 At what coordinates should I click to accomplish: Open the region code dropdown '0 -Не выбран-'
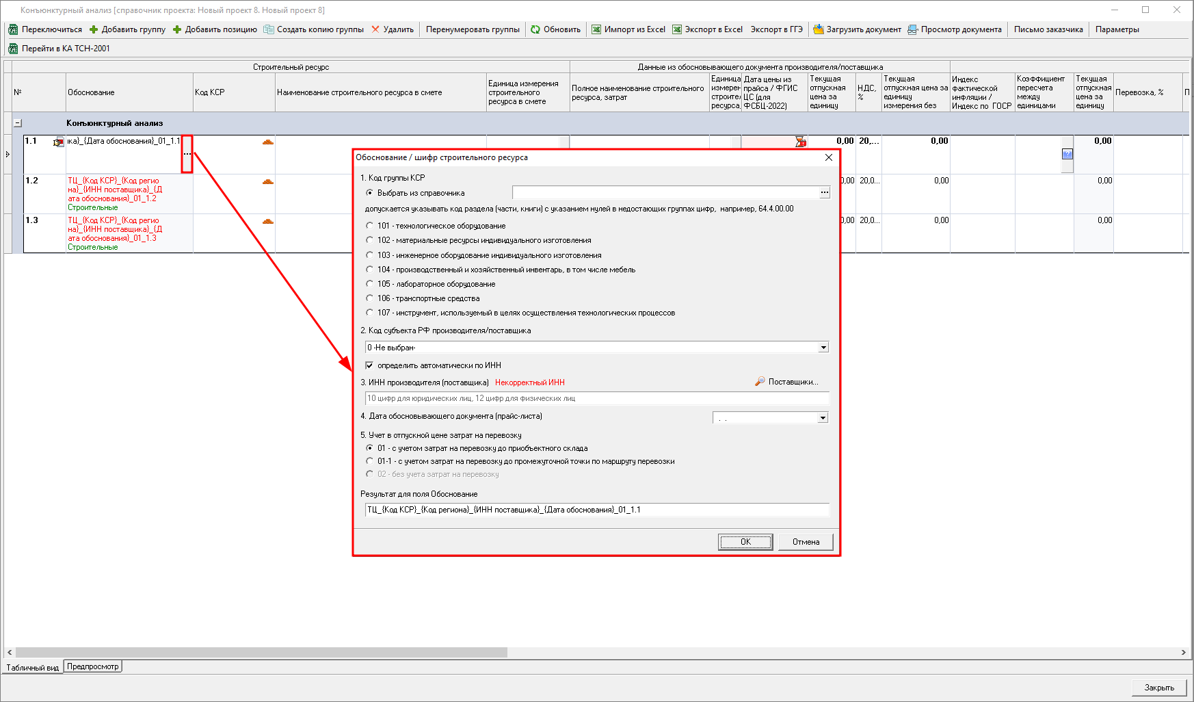823,348
